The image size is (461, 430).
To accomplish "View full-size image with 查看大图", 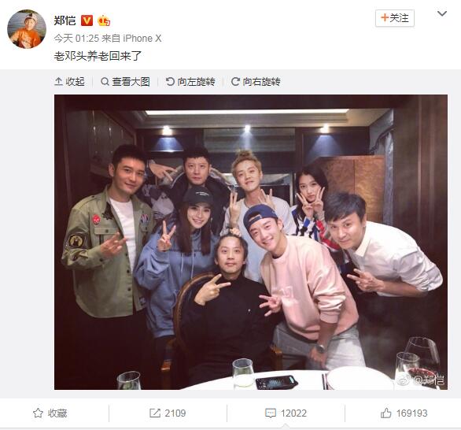I will 125,82.
